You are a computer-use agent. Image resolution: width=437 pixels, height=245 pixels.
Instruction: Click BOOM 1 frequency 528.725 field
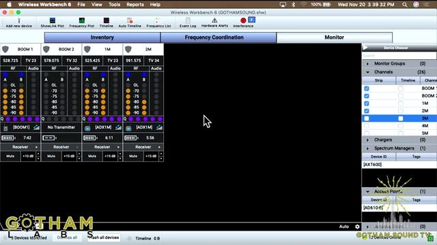[11, 61]
